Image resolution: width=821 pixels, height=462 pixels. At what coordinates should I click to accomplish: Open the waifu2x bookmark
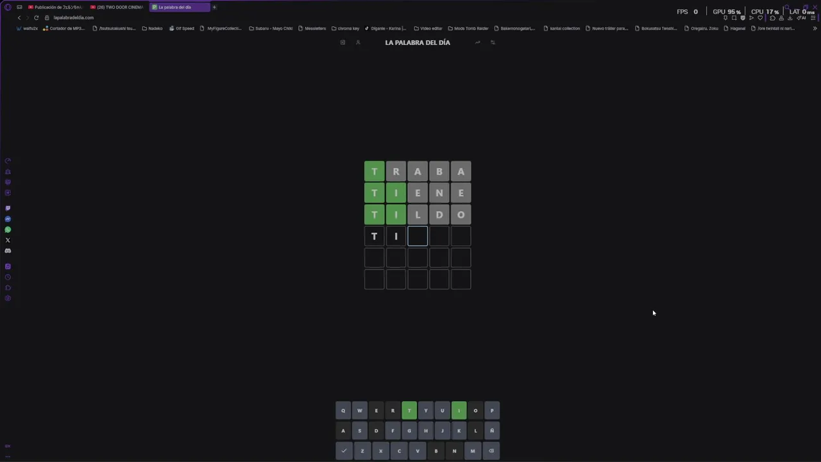[x=28, y=28]
